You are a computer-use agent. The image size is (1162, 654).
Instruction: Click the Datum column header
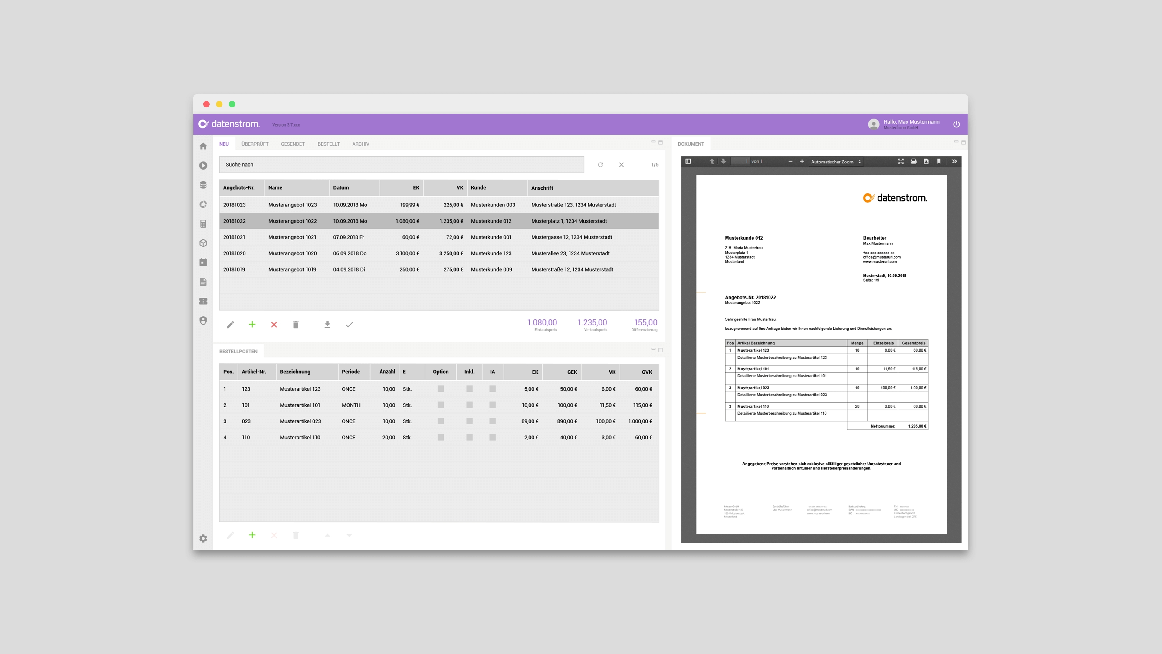341,188
